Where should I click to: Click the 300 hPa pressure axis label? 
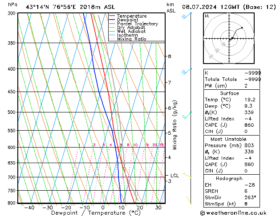12,13
